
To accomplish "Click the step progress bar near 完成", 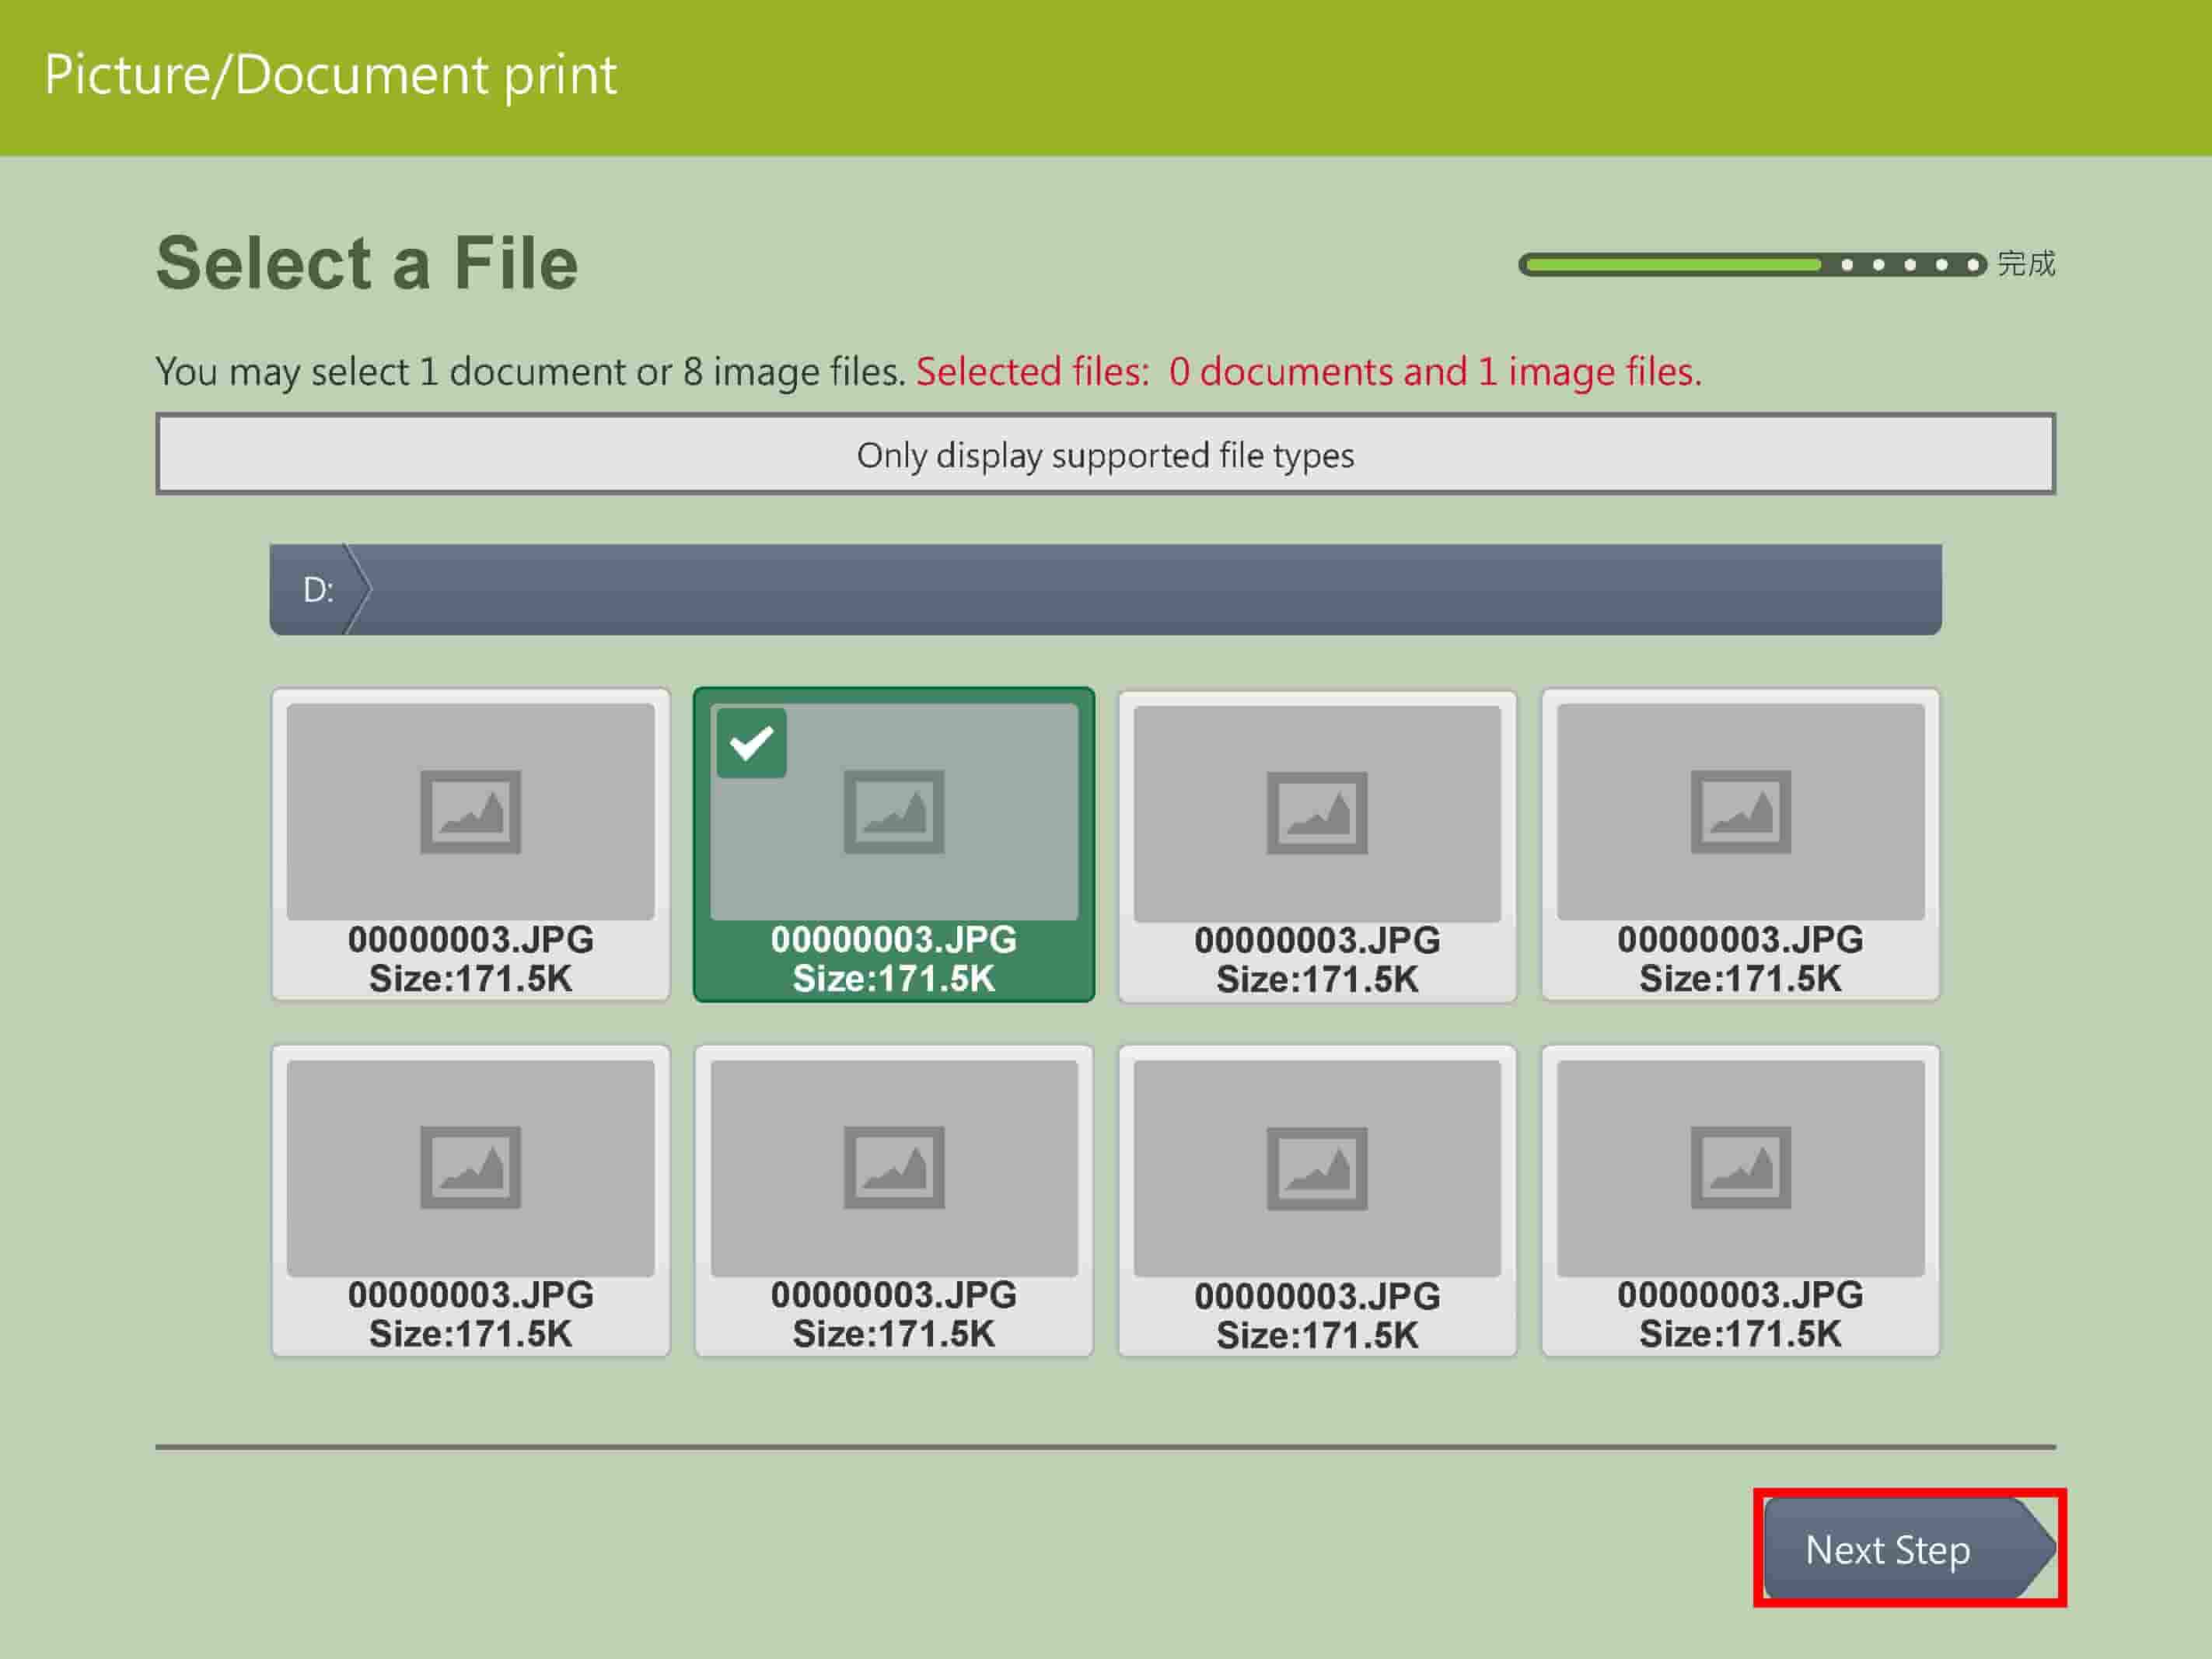I will coord(1752,264).
